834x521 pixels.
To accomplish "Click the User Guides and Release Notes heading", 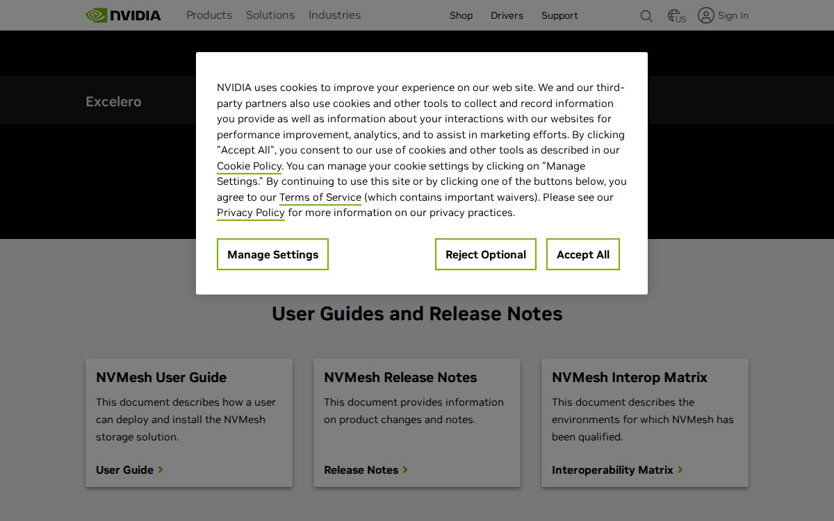I will point(417,313).
